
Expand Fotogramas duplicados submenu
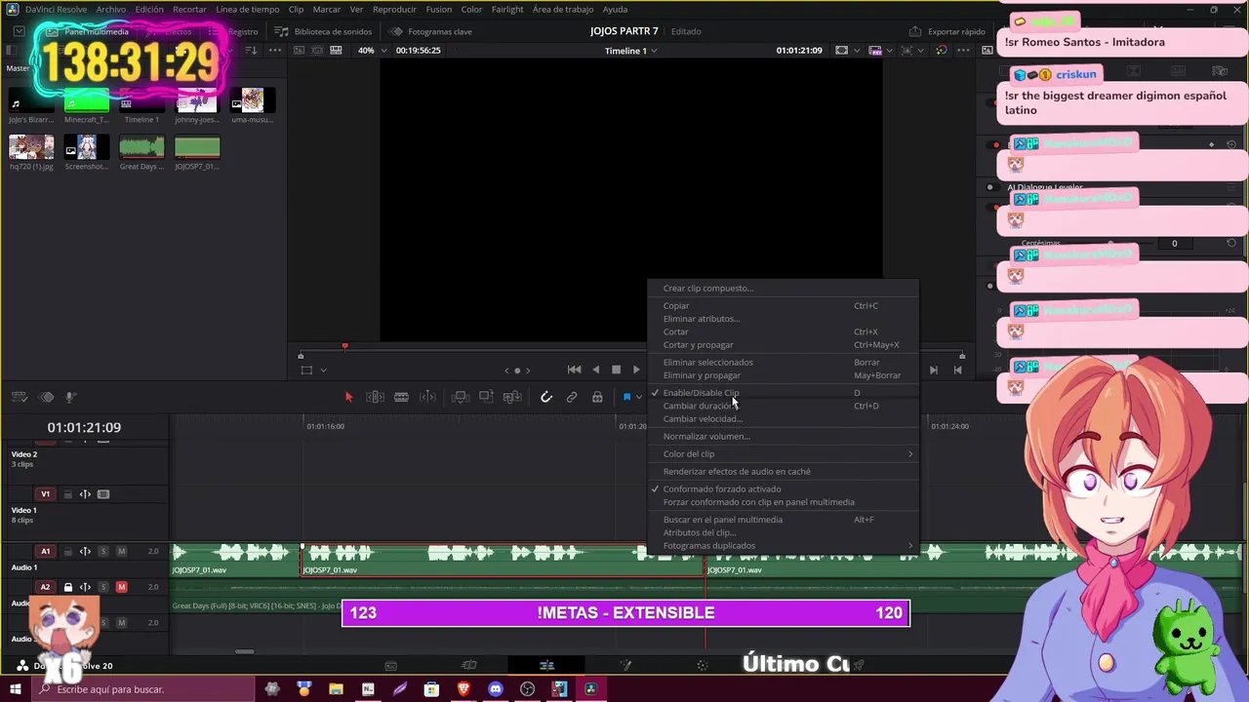click(783, 545)
